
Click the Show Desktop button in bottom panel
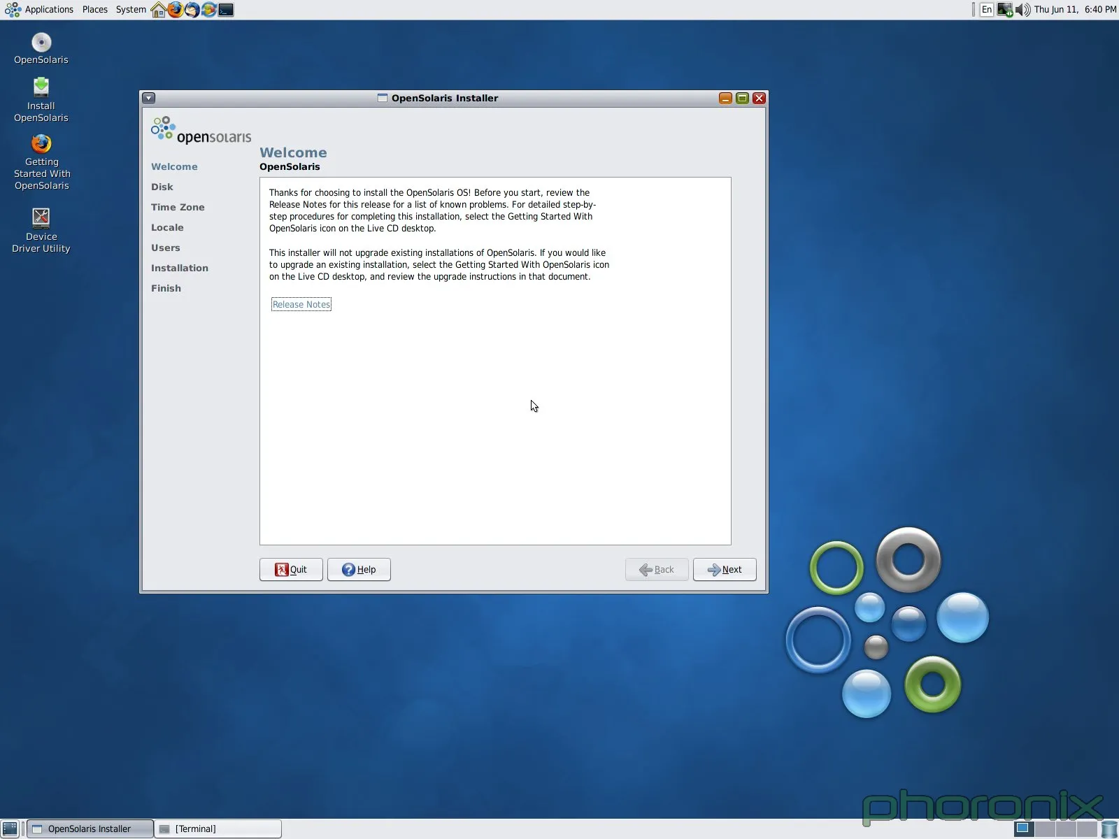(x=10, y=829)
